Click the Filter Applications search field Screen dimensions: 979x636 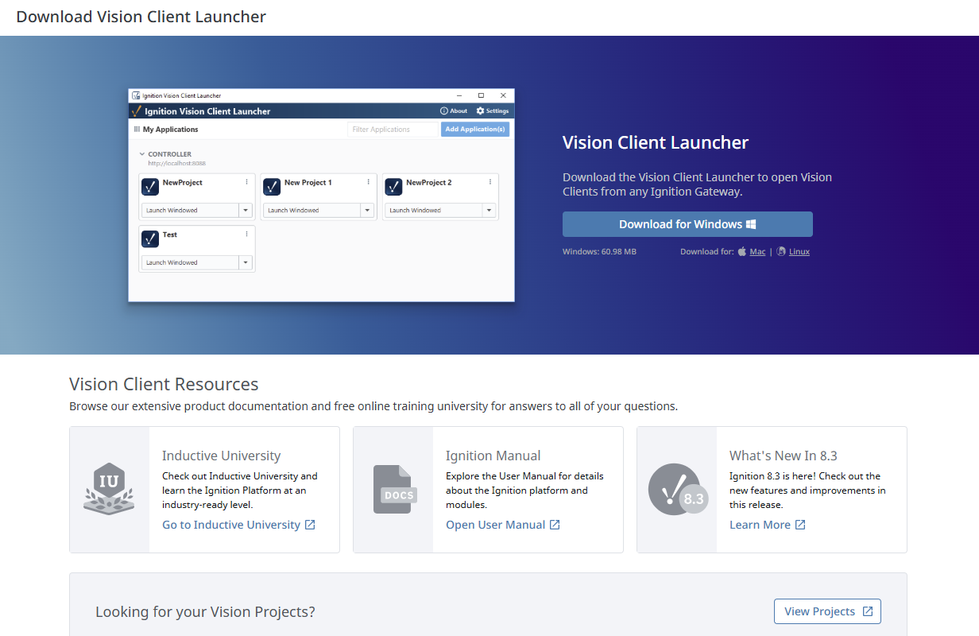[x=392, y=130]
